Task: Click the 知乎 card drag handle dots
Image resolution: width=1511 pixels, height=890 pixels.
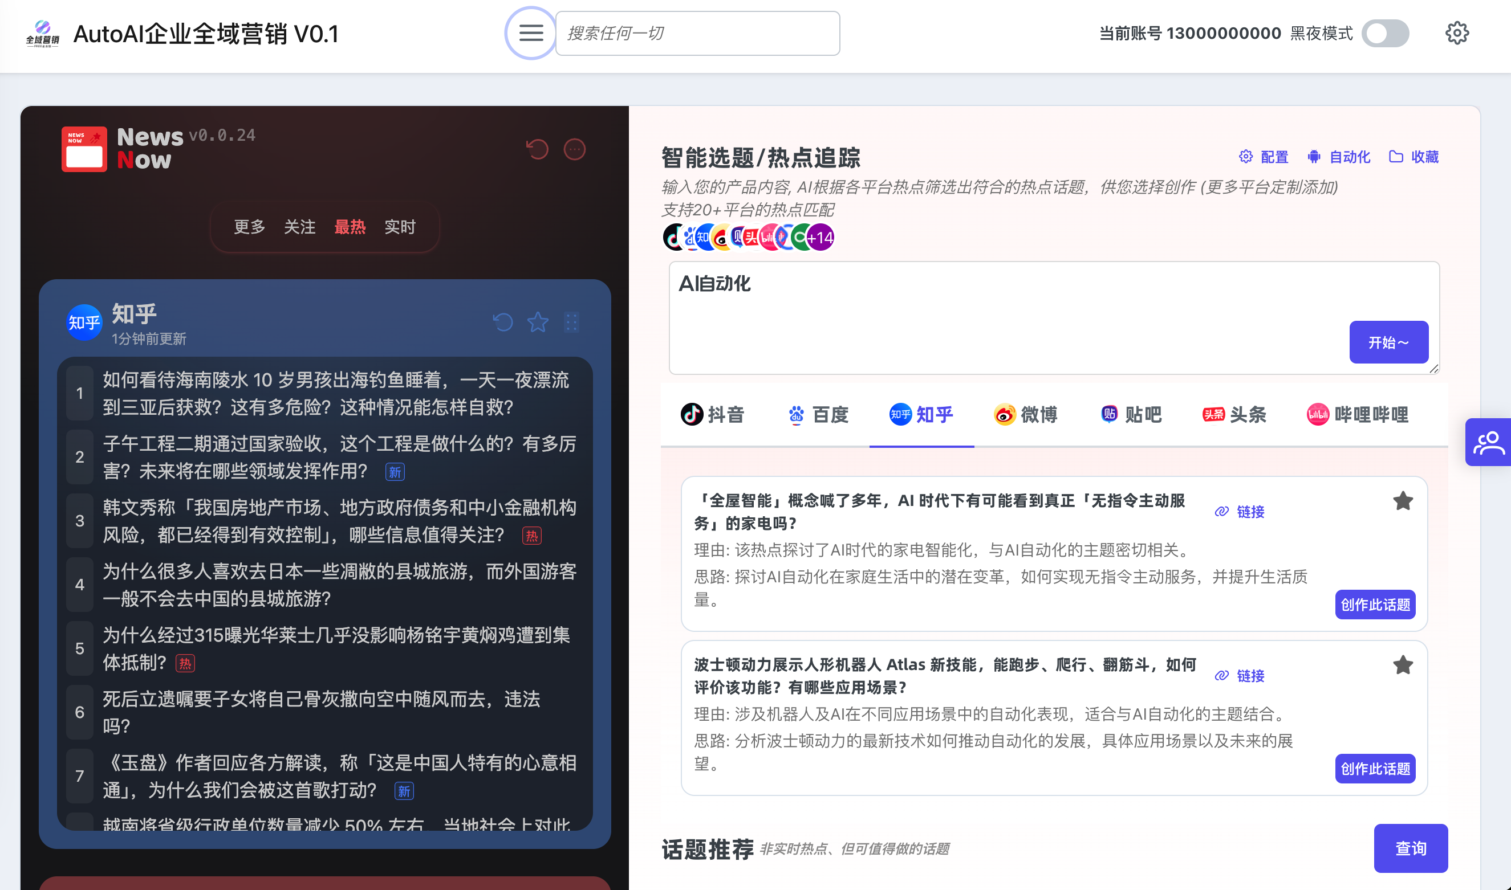Action: tap(571, 322)
